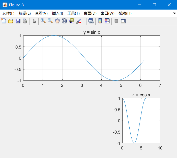This screenshot has width=177, height=158.
Task: Activate the Zoom In tool
Action: [43, 21]
